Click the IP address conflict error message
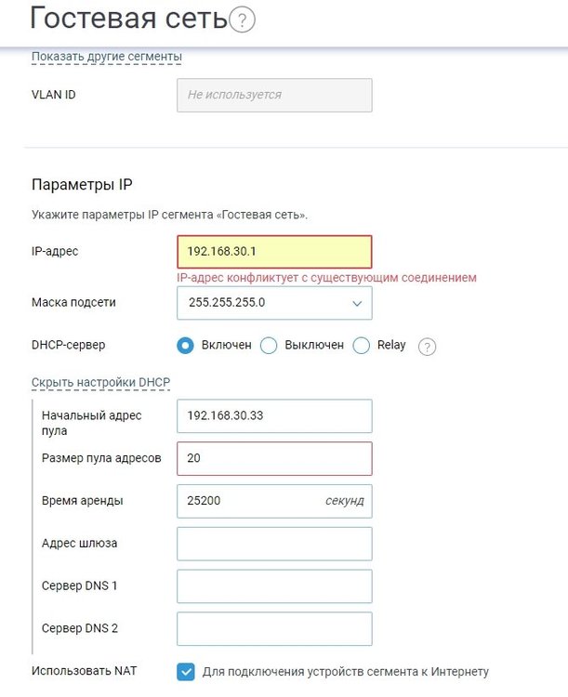This screenshot has height=697, width=568. [x=326, y=278]
